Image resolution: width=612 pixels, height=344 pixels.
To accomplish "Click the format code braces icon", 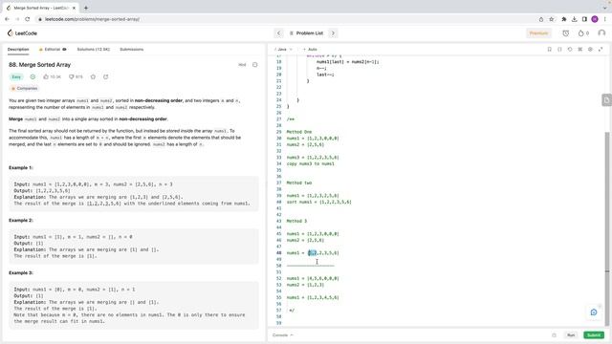I will (x=559, y=50).
